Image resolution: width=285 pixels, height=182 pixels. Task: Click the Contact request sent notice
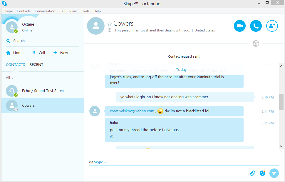184,56
